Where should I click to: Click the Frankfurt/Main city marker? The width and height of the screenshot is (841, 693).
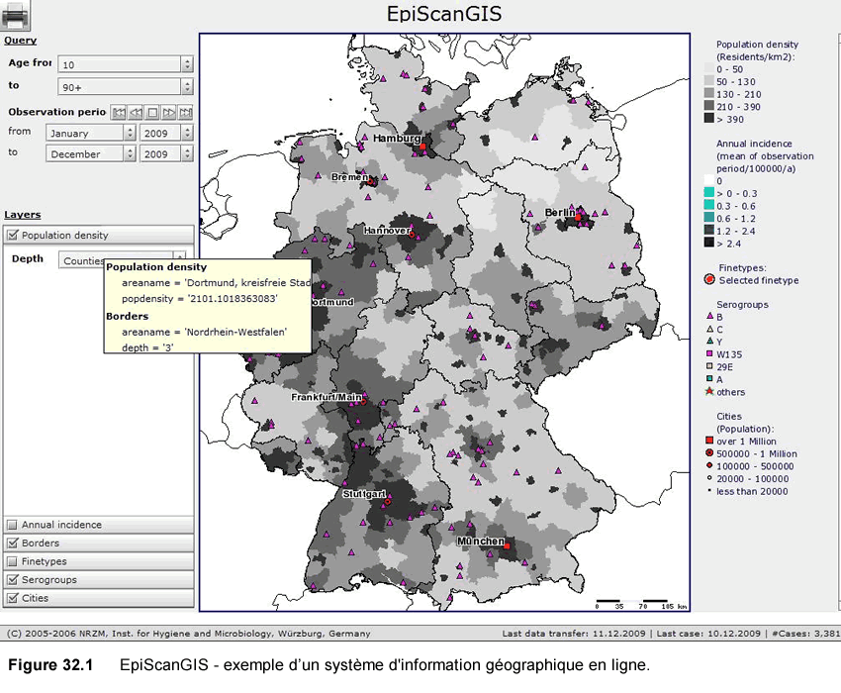pyautogui.click(x=363, y=402)
